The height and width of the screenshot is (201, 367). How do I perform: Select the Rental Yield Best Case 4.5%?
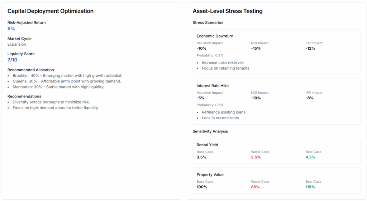[x=310, y=157]
